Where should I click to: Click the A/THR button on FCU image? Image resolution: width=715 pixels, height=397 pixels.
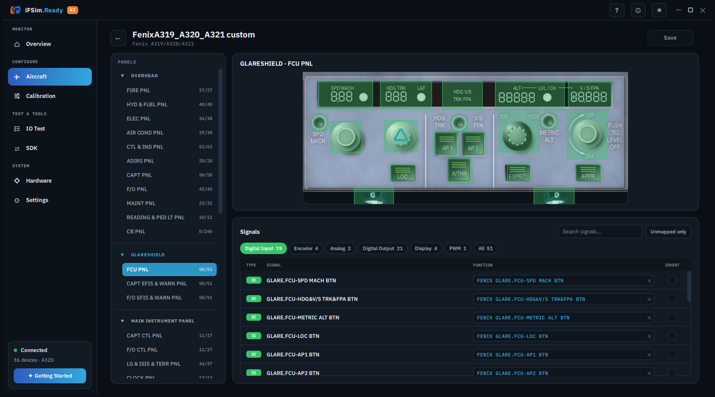(459, 170)
